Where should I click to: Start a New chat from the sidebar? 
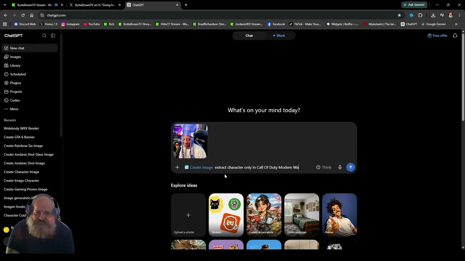tap(29, 48)
